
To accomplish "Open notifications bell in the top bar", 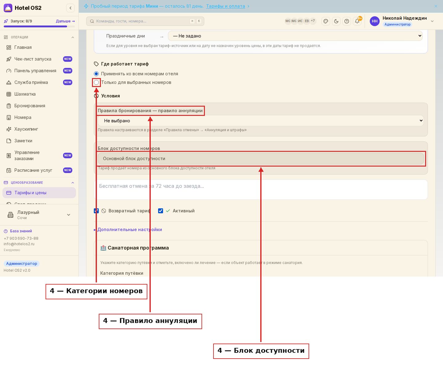I will coord(357,21).
